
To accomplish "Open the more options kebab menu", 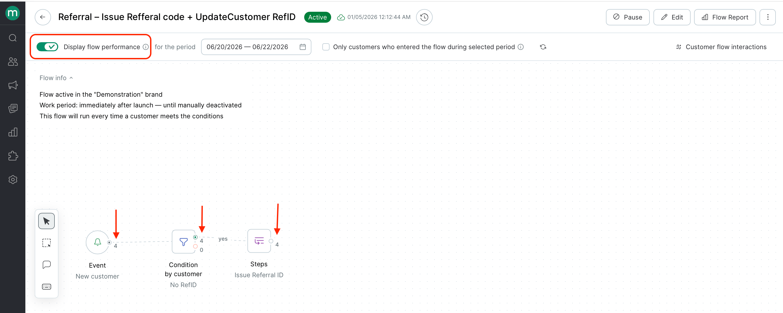I will pyautogui.click(x=768, y=17).
